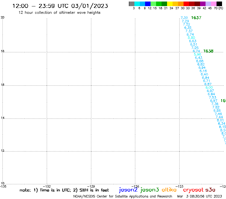The image size is (226, 199).
Task: Click the wave height value '6.94'
Action: point(202,68)
